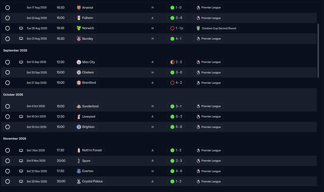Select the radio circle for the Spurs match
The width and height of the screenshot is (324, 192).
(8, 161)
